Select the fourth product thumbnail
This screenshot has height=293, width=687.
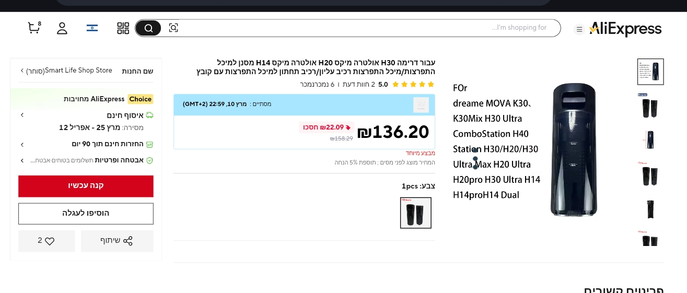point(650,174)
